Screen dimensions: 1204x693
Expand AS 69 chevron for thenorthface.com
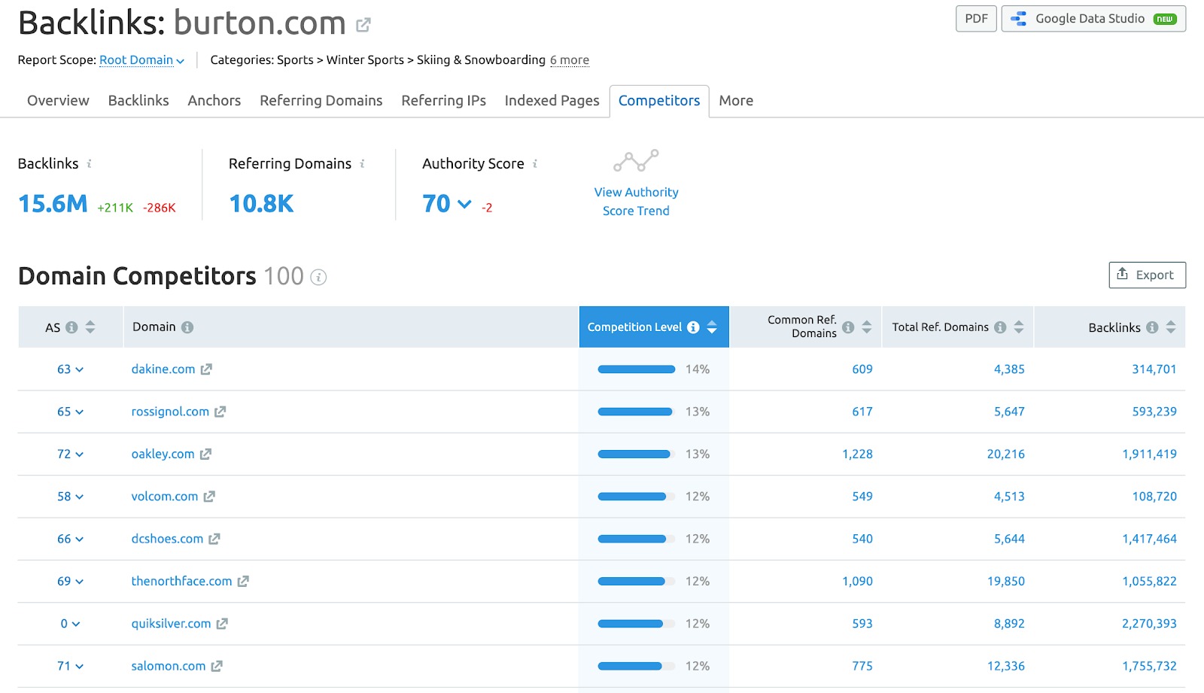(80, 582)
